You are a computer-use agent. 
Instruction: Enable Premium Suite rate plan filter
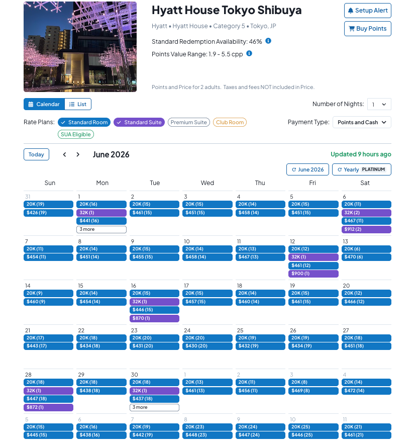(189, 122)
